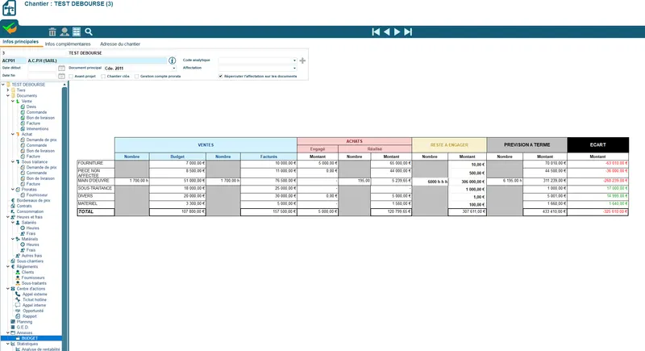
Task: Collapse the Vente node
Action: pos(13,101)
